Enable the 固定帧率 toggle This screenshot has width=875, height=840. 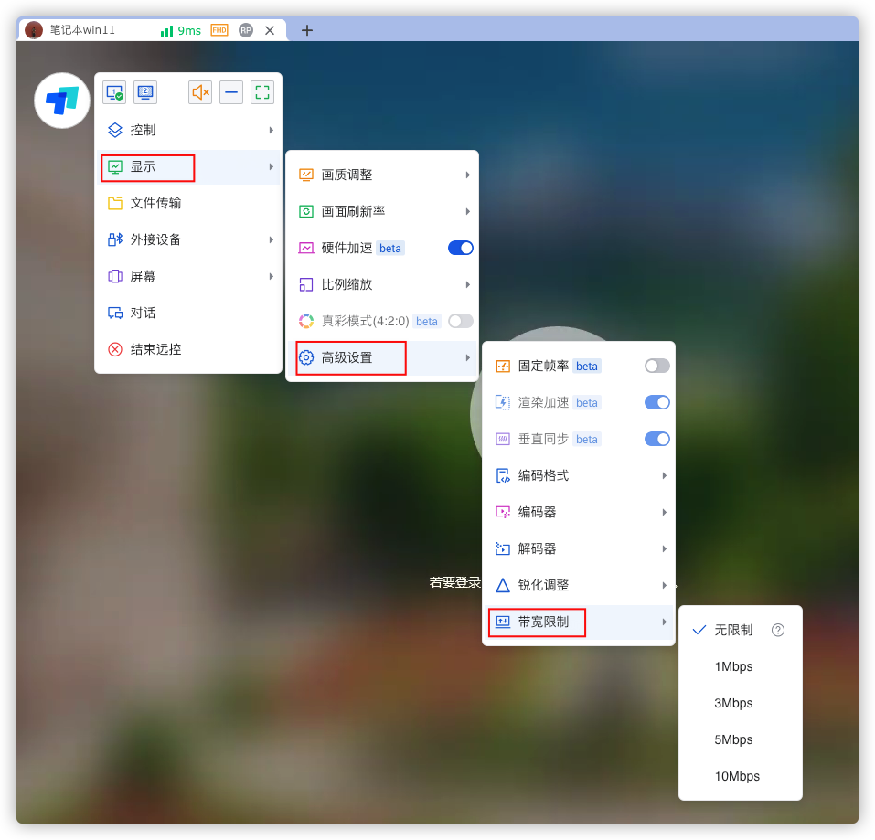656,366
